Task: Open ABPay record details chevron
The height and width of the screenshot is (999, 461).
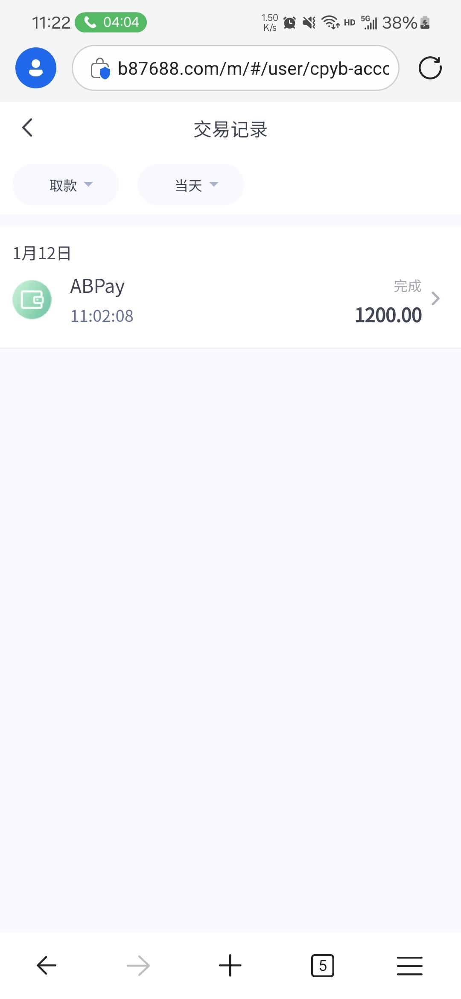Action: (x=435, y=298)
